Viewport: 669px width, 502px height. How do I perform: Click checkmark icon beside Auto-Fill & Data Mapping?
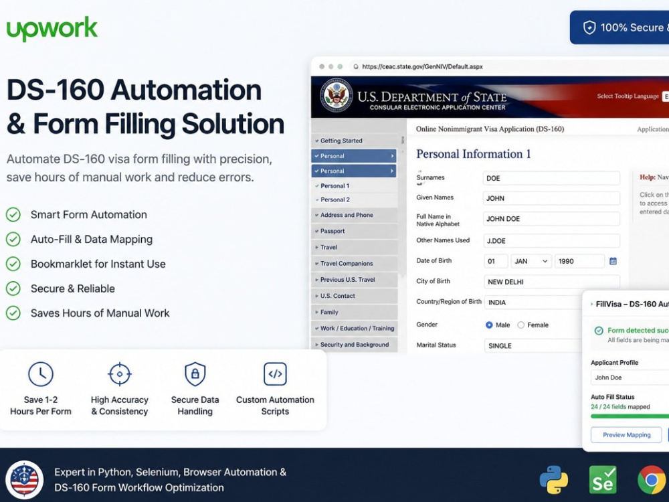13,239
